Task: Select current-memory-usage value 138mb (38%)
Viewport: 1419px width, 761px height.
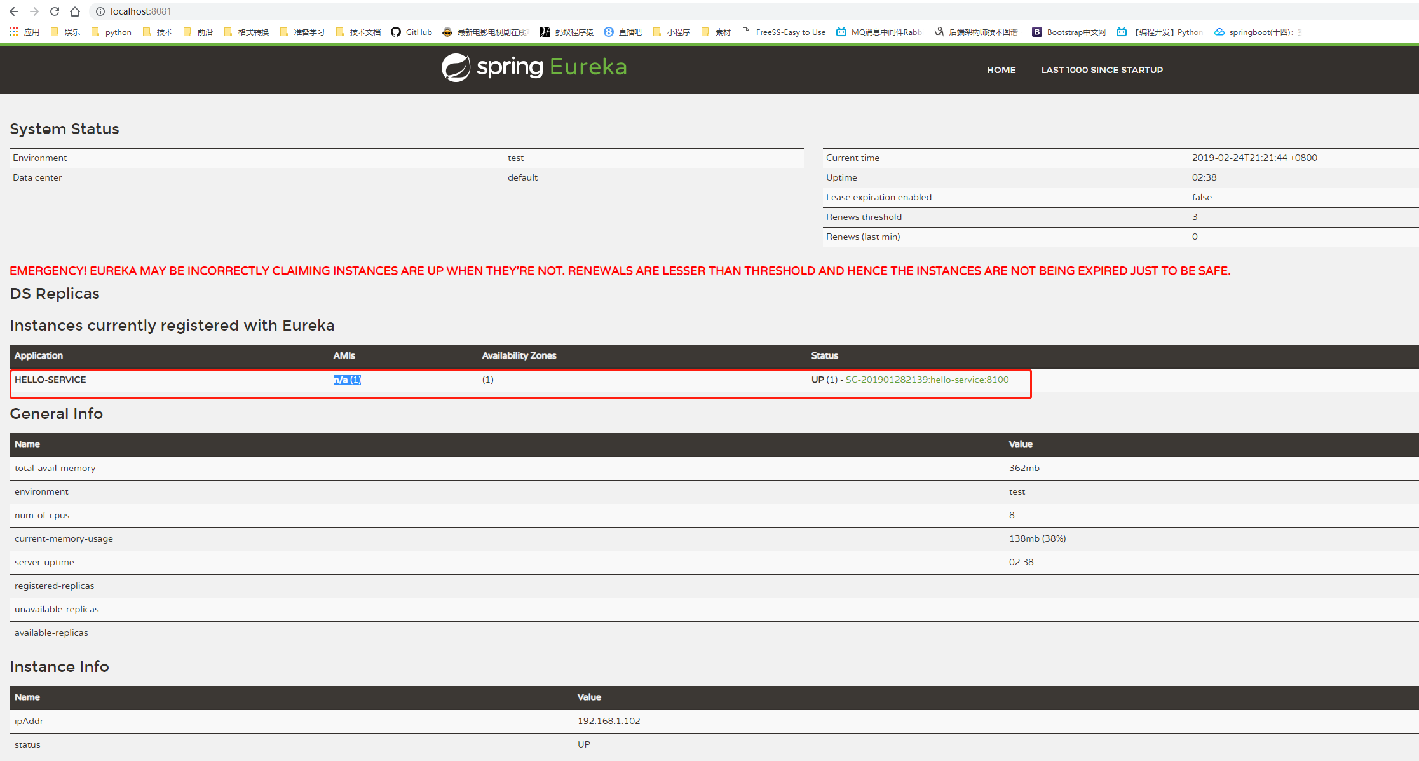Action: pyautogui.click(x=1037, y=538)
